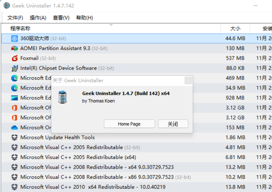Open Home Page from About dialog
Viewport: 272px width, 192px height.
coord(129,124)
